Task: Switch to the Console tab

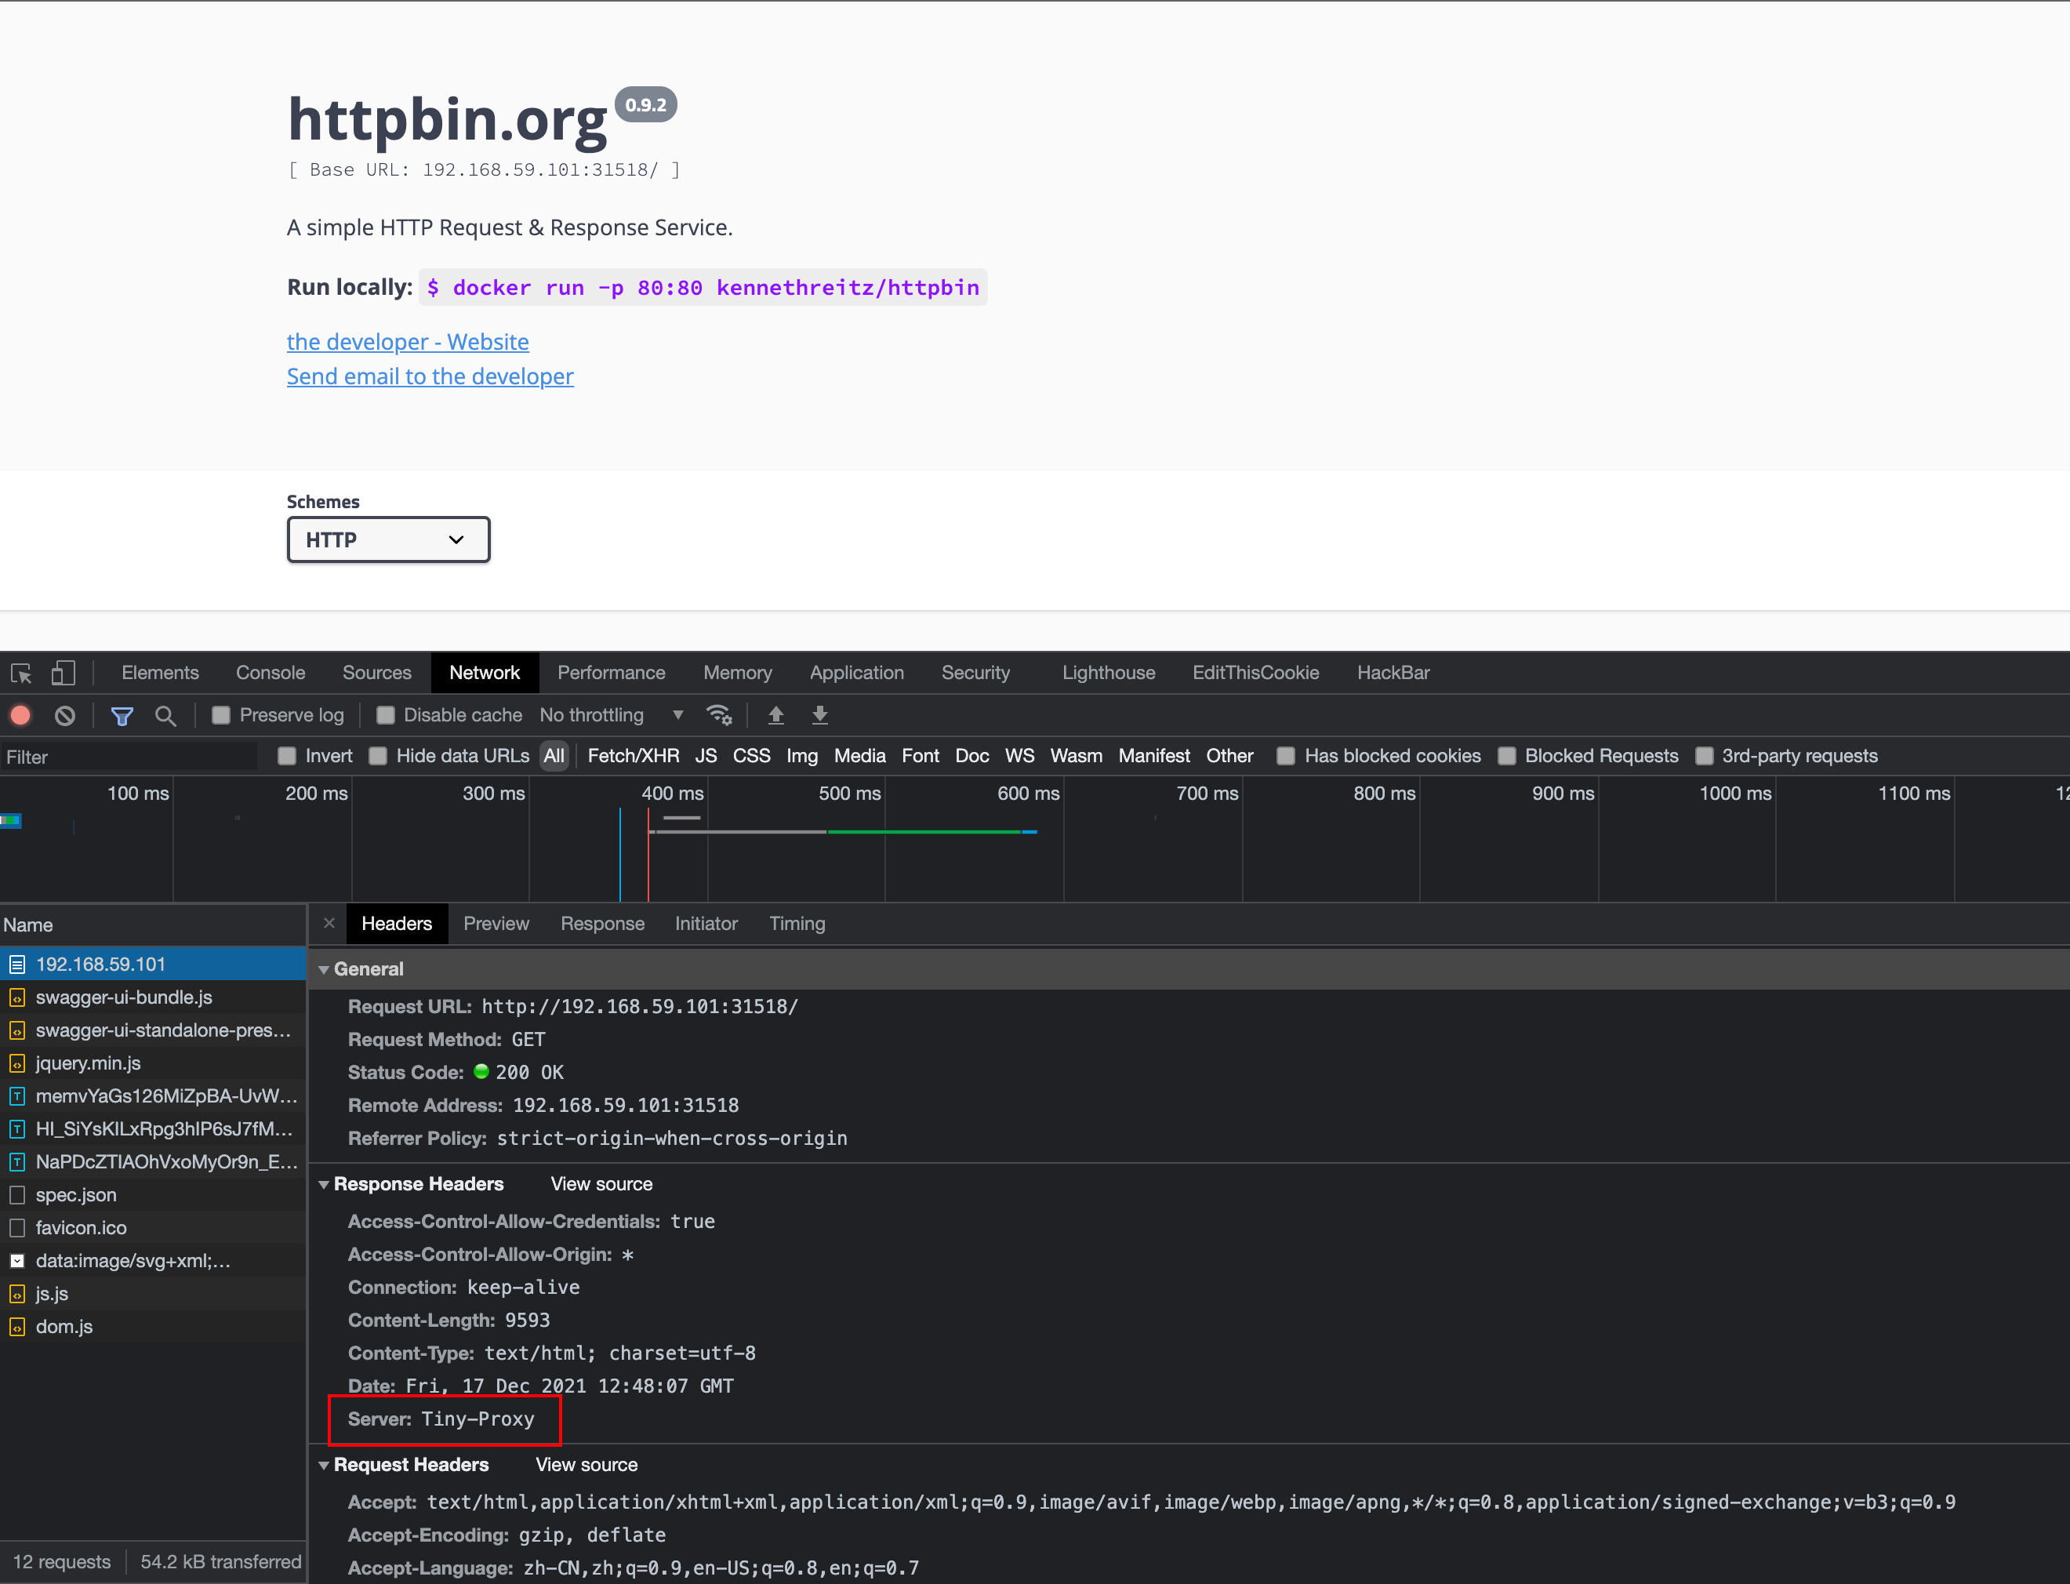Action: tap(270, 673)
